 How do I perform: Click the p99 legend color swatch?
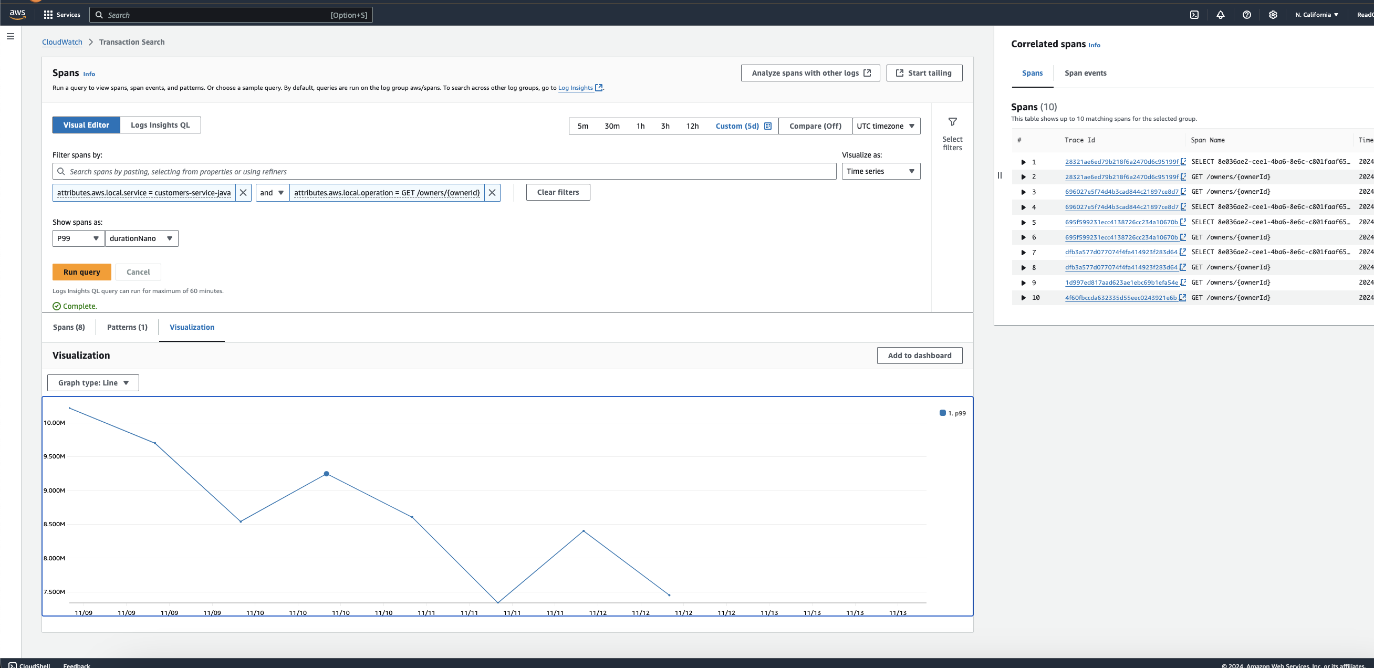click(x=943, y=413)
